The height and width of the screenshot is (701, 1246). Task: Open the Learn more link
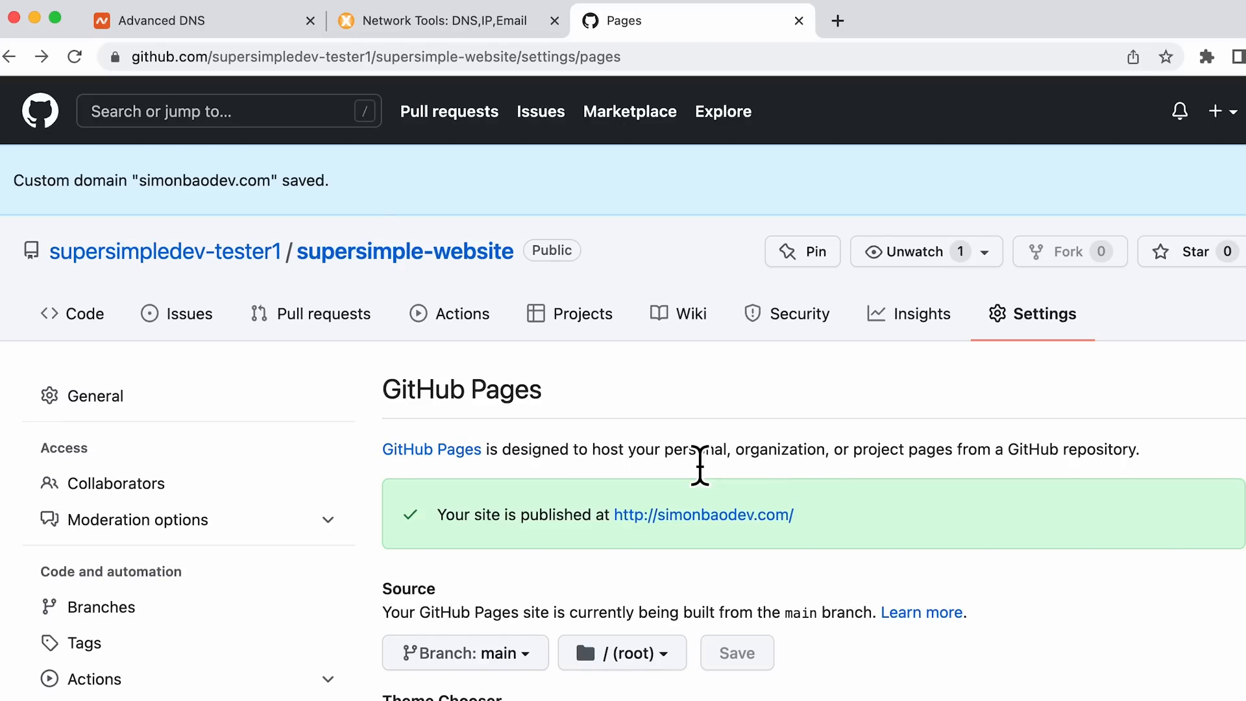[921, 612]
